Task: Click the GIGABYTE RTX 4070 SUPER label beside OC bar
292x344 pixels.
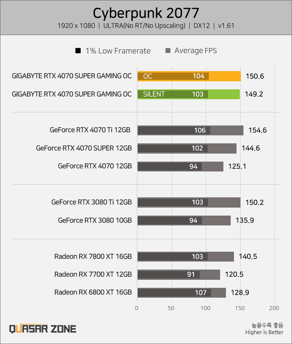Action: [72, 76]
